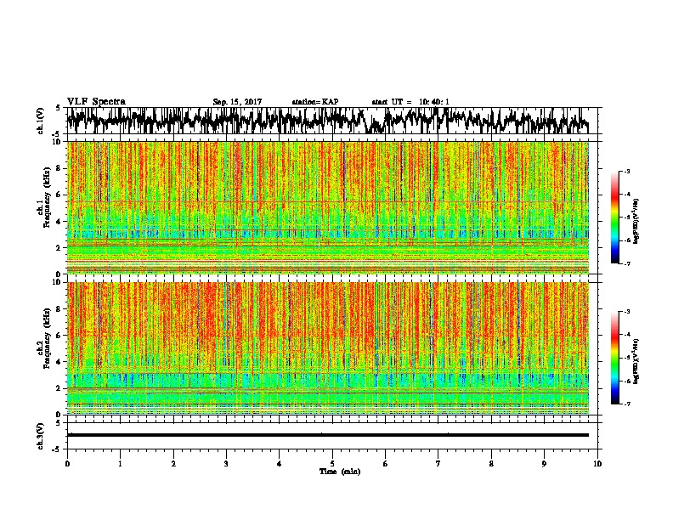This screenshot has width=673, height=520.
Task: Click inside the ch.1 spectrogram panel
Action: (328, 207)
